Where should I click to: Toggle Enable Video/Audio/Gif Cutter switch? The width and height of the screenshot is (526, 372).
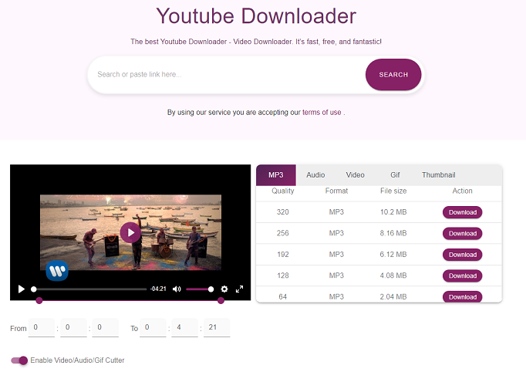[x=19, y=360]
